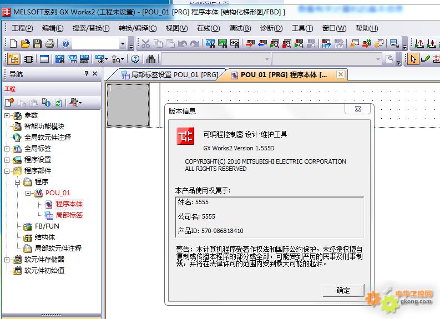Select 局部标签 under POU_01
The width and height of the screenshot is (440, 319).
69,215
